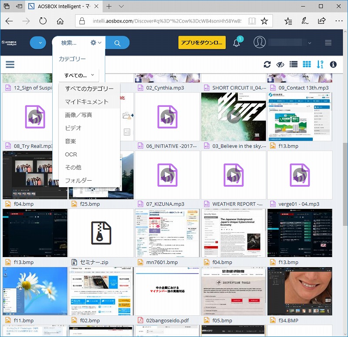The width and height of the screenshot is (348, 337).
Task: Switch to grid view
Action: [307, 64]
